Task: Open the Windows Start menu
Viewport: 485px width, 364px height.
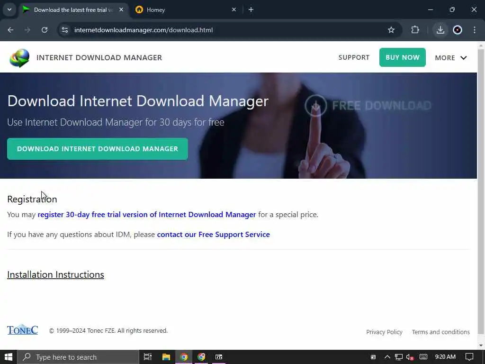Action: 9,357
